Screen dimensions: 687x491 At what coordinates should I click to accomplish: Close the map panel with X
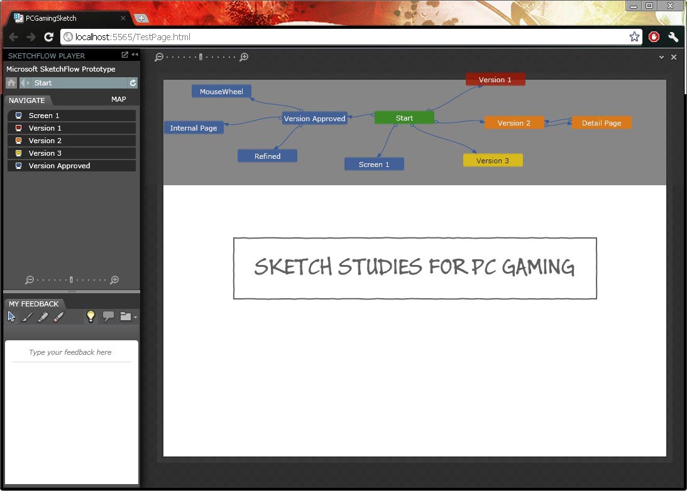click(674, 57)
